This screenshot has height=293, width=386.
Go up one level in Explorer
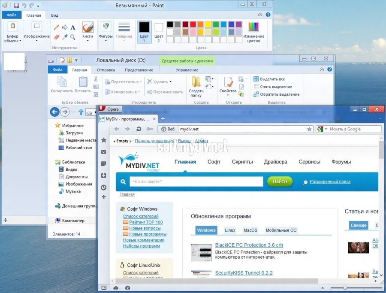[x=81, y=112]
